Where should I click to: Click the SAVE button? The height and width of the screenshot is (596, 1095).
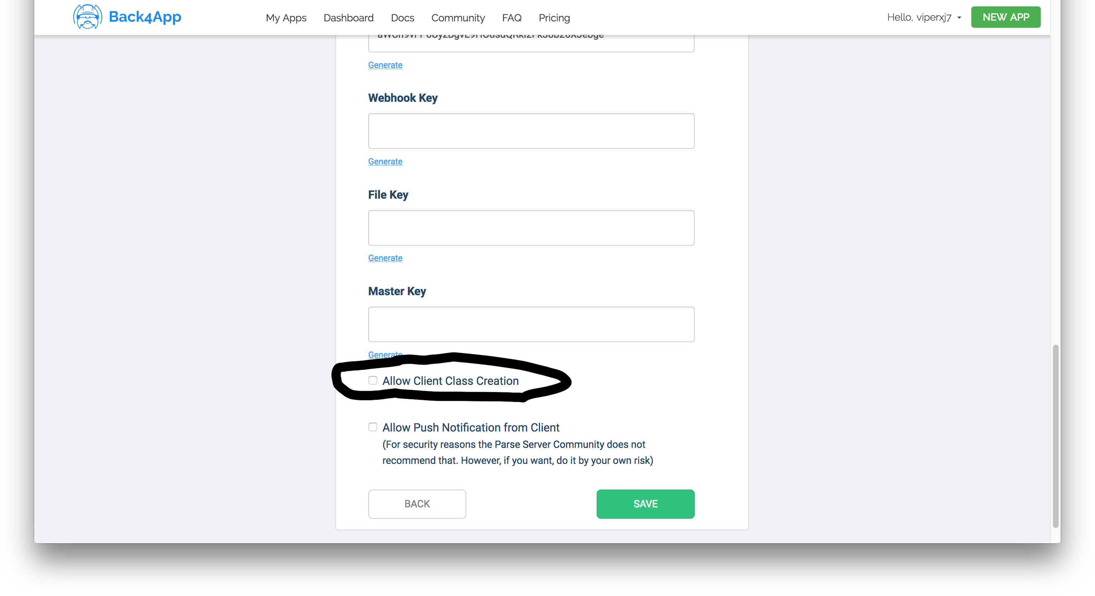click(645, 503)
